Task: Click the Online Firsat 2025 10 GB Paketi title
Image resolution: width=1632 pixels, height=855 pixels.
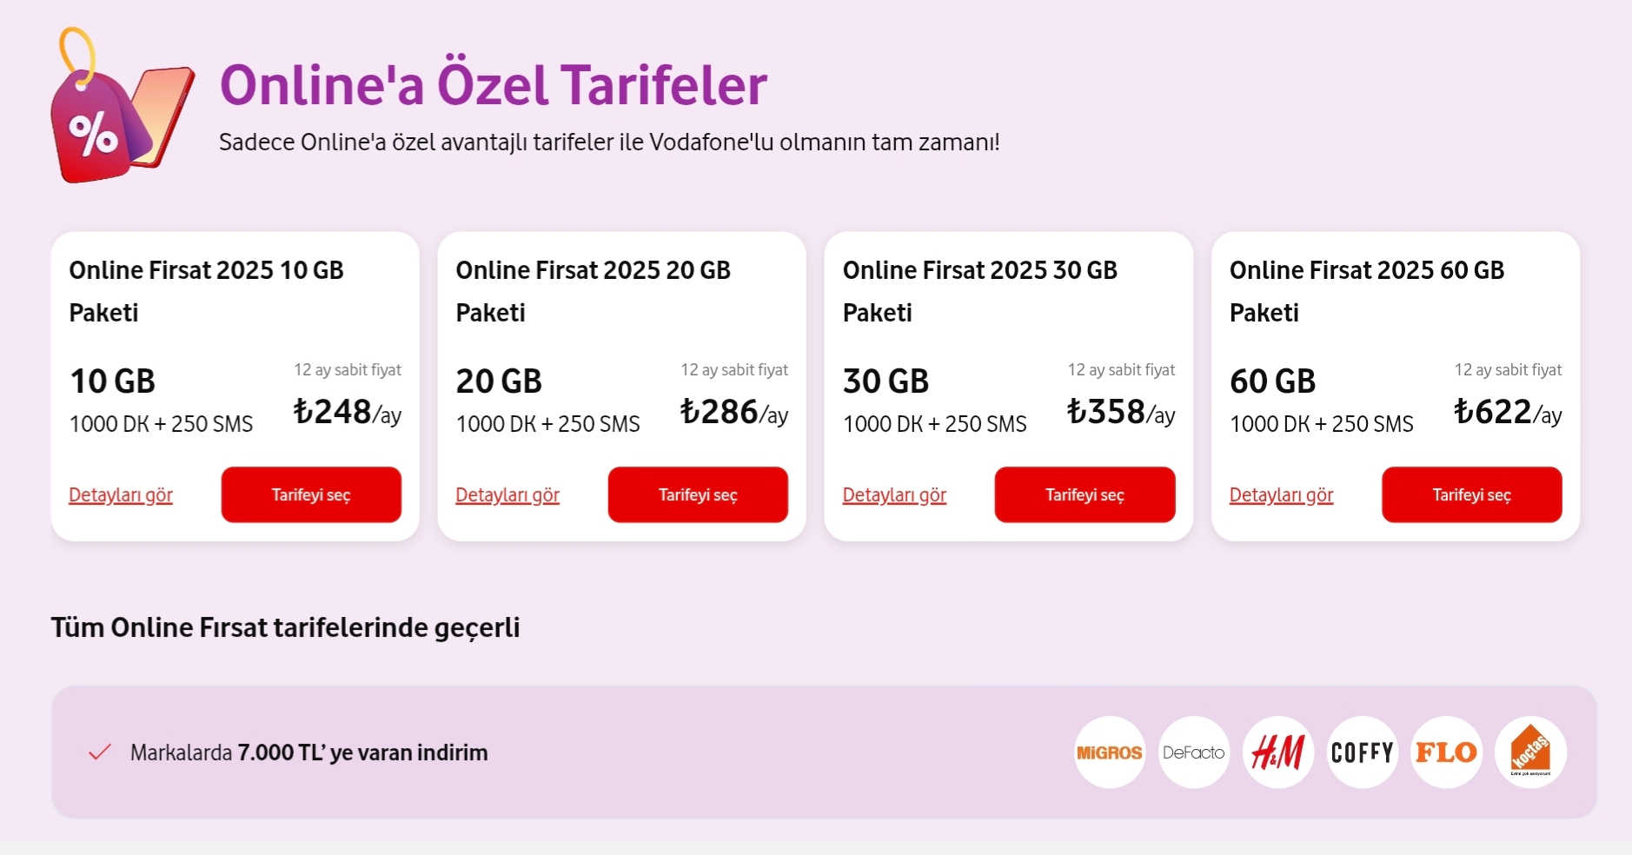Action: 207,291
